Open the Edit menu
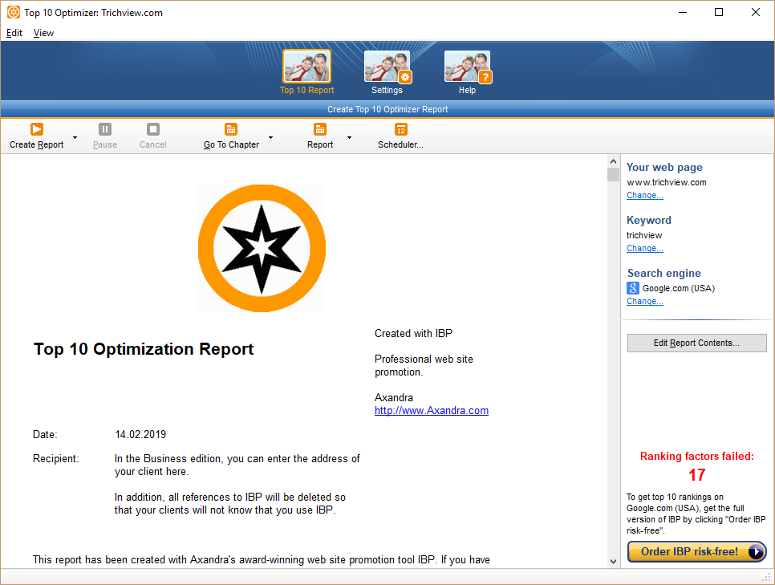This screenshot has height=585, width=775. point(14,33)
